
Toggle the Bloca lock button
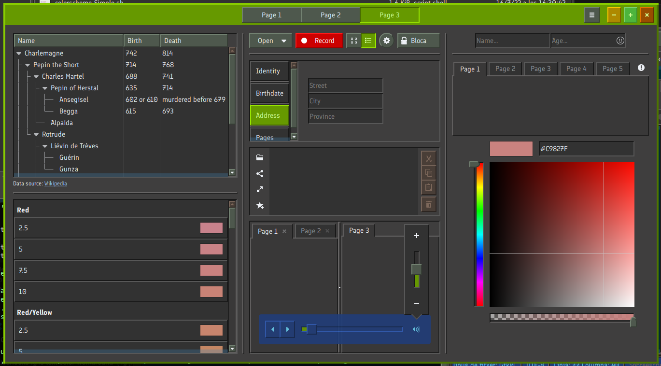[418, 41]
